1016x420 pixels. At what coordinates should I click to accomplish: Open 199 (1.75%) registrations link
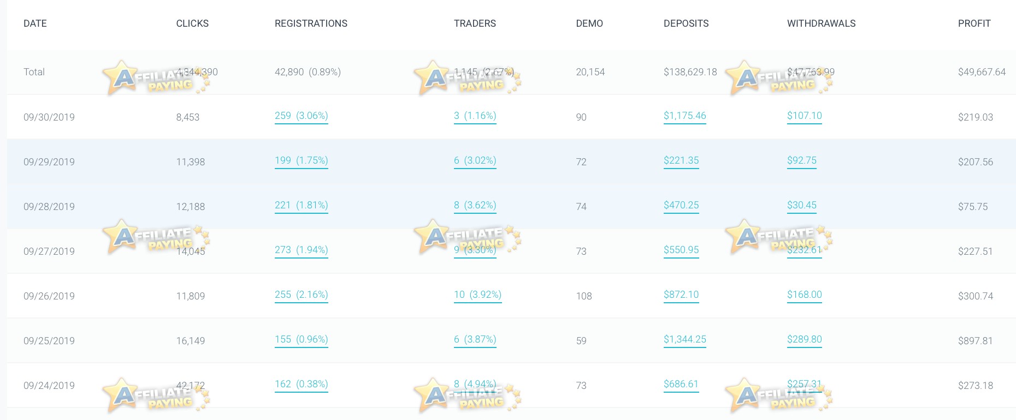[x=301, y=160]
